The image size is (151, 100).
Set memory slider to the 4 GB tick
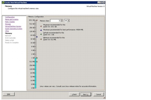pos(36,50)
